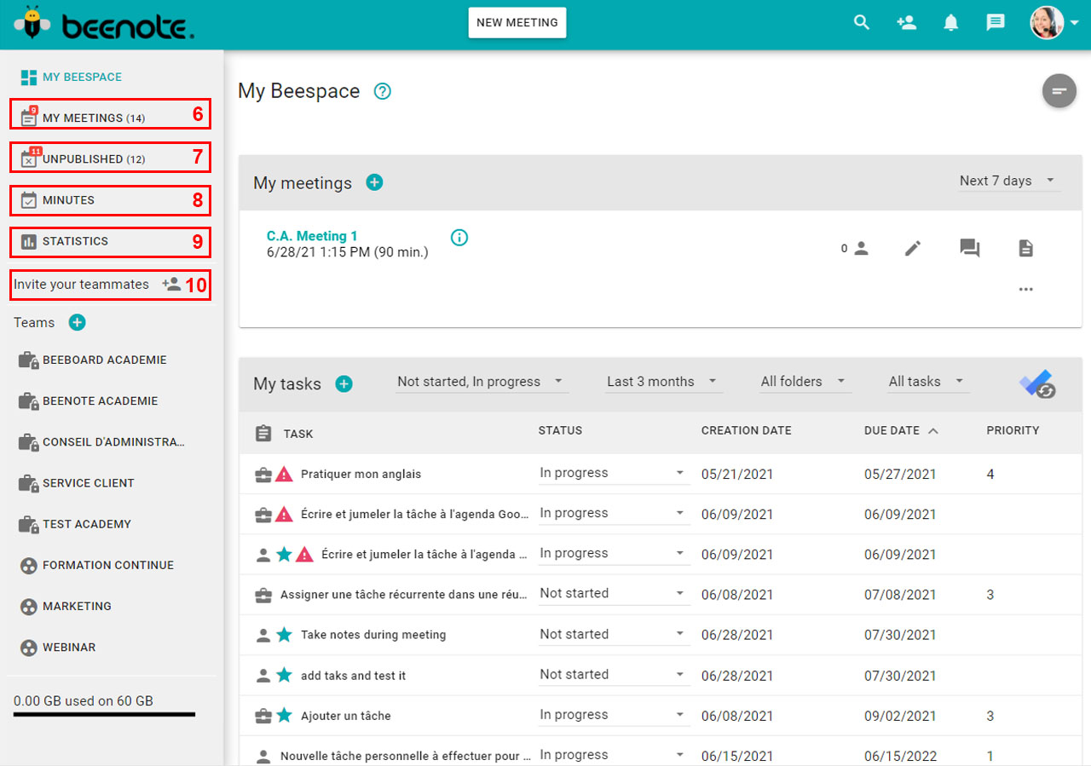Screen dimensions: 1091x766
Task: Change status of Take notes during meeting
Action: click(x=614, y=635)
